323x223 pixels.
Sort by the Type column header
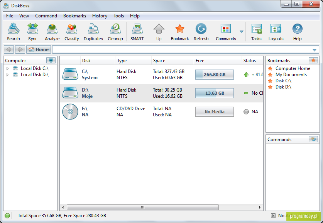(x=133, y=61)
